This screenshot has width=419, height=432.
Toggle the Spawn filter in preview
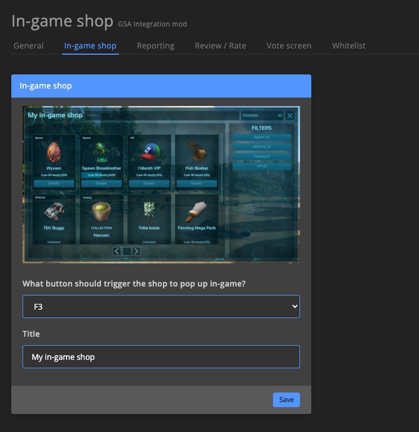(x=262, y=138)
